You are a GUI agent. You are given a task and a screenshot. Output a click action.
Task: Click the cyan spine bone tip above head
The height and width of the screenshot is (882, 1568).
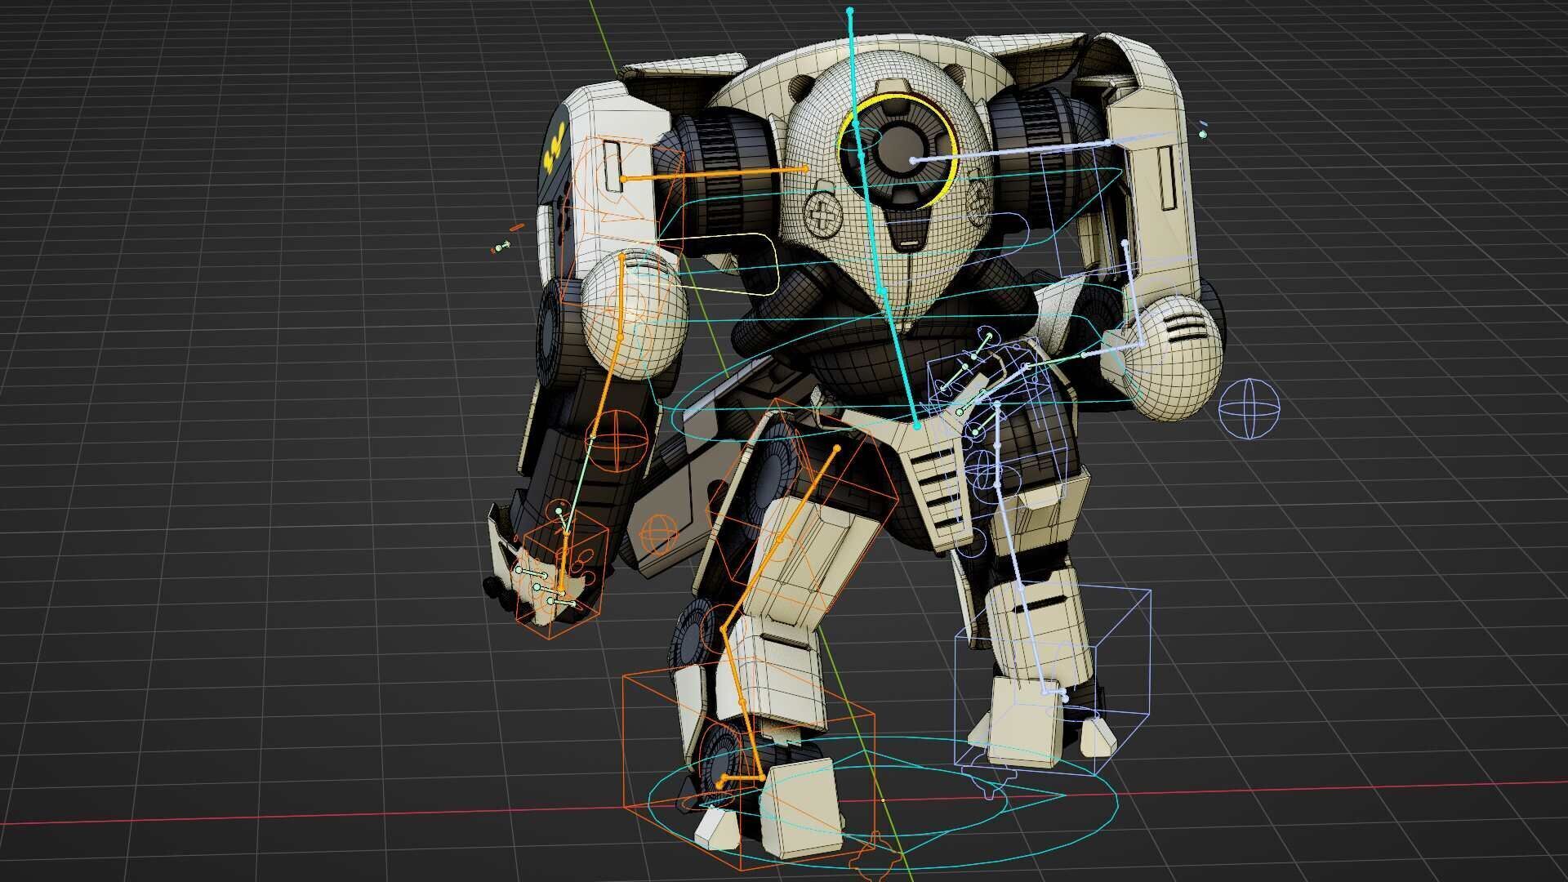850,11
